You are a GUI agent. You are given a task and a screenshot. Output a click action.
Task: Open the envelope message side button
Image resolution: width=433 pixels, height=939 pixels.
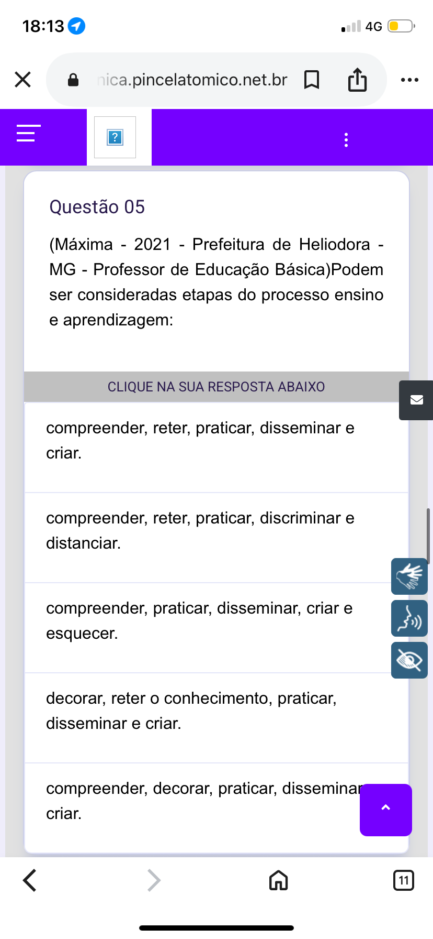click(416, 400)
